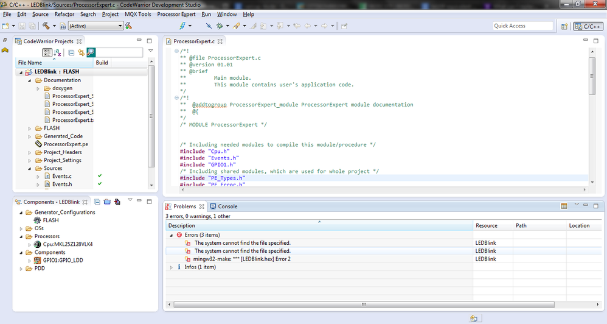
Task: Click Collapse All icon in CodeWarrior Projects
Action: click(71, 53)
